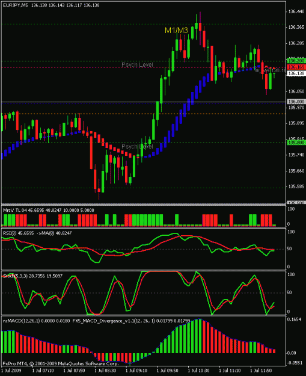This screenshot has height=376, width=306.
Task: Click the 136.440 price axis label
Action: pos(296,12)
